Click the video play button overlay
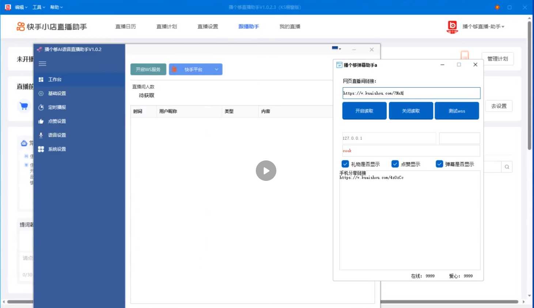The height and width of the screenshot is (308, 534). tap(266, 171)
